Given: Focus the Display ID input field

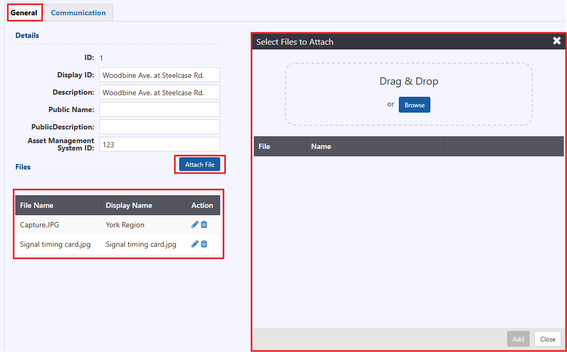Looking at the screenshot, I should point(159,75).
